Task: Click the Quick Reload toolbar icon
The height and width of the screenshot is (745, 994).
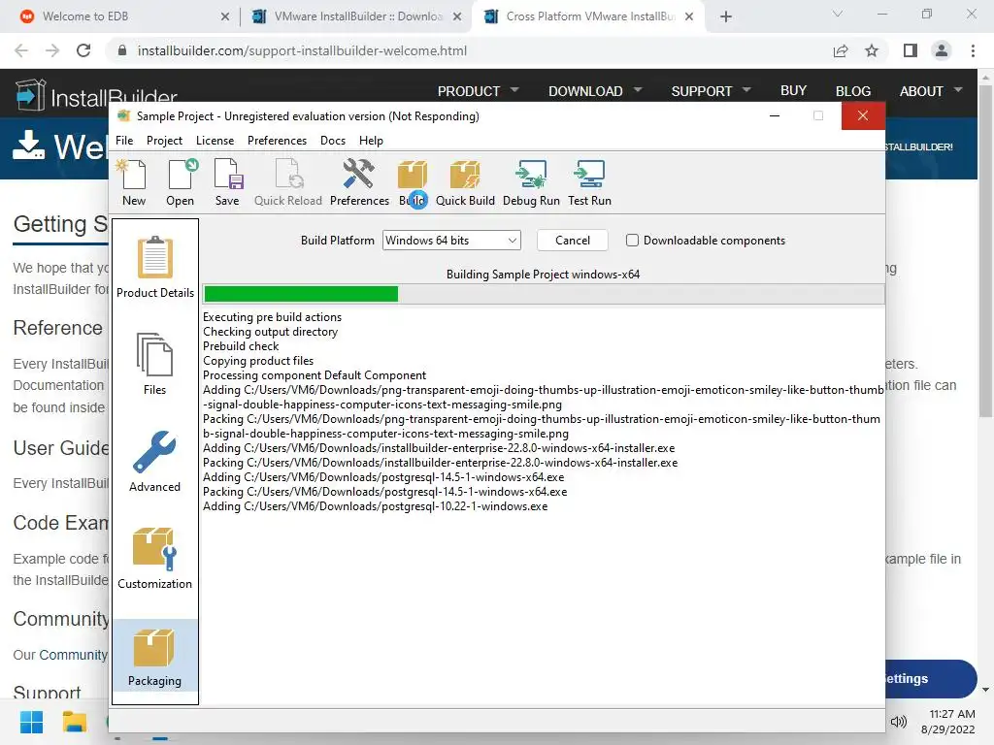Action: coord(287,183)
